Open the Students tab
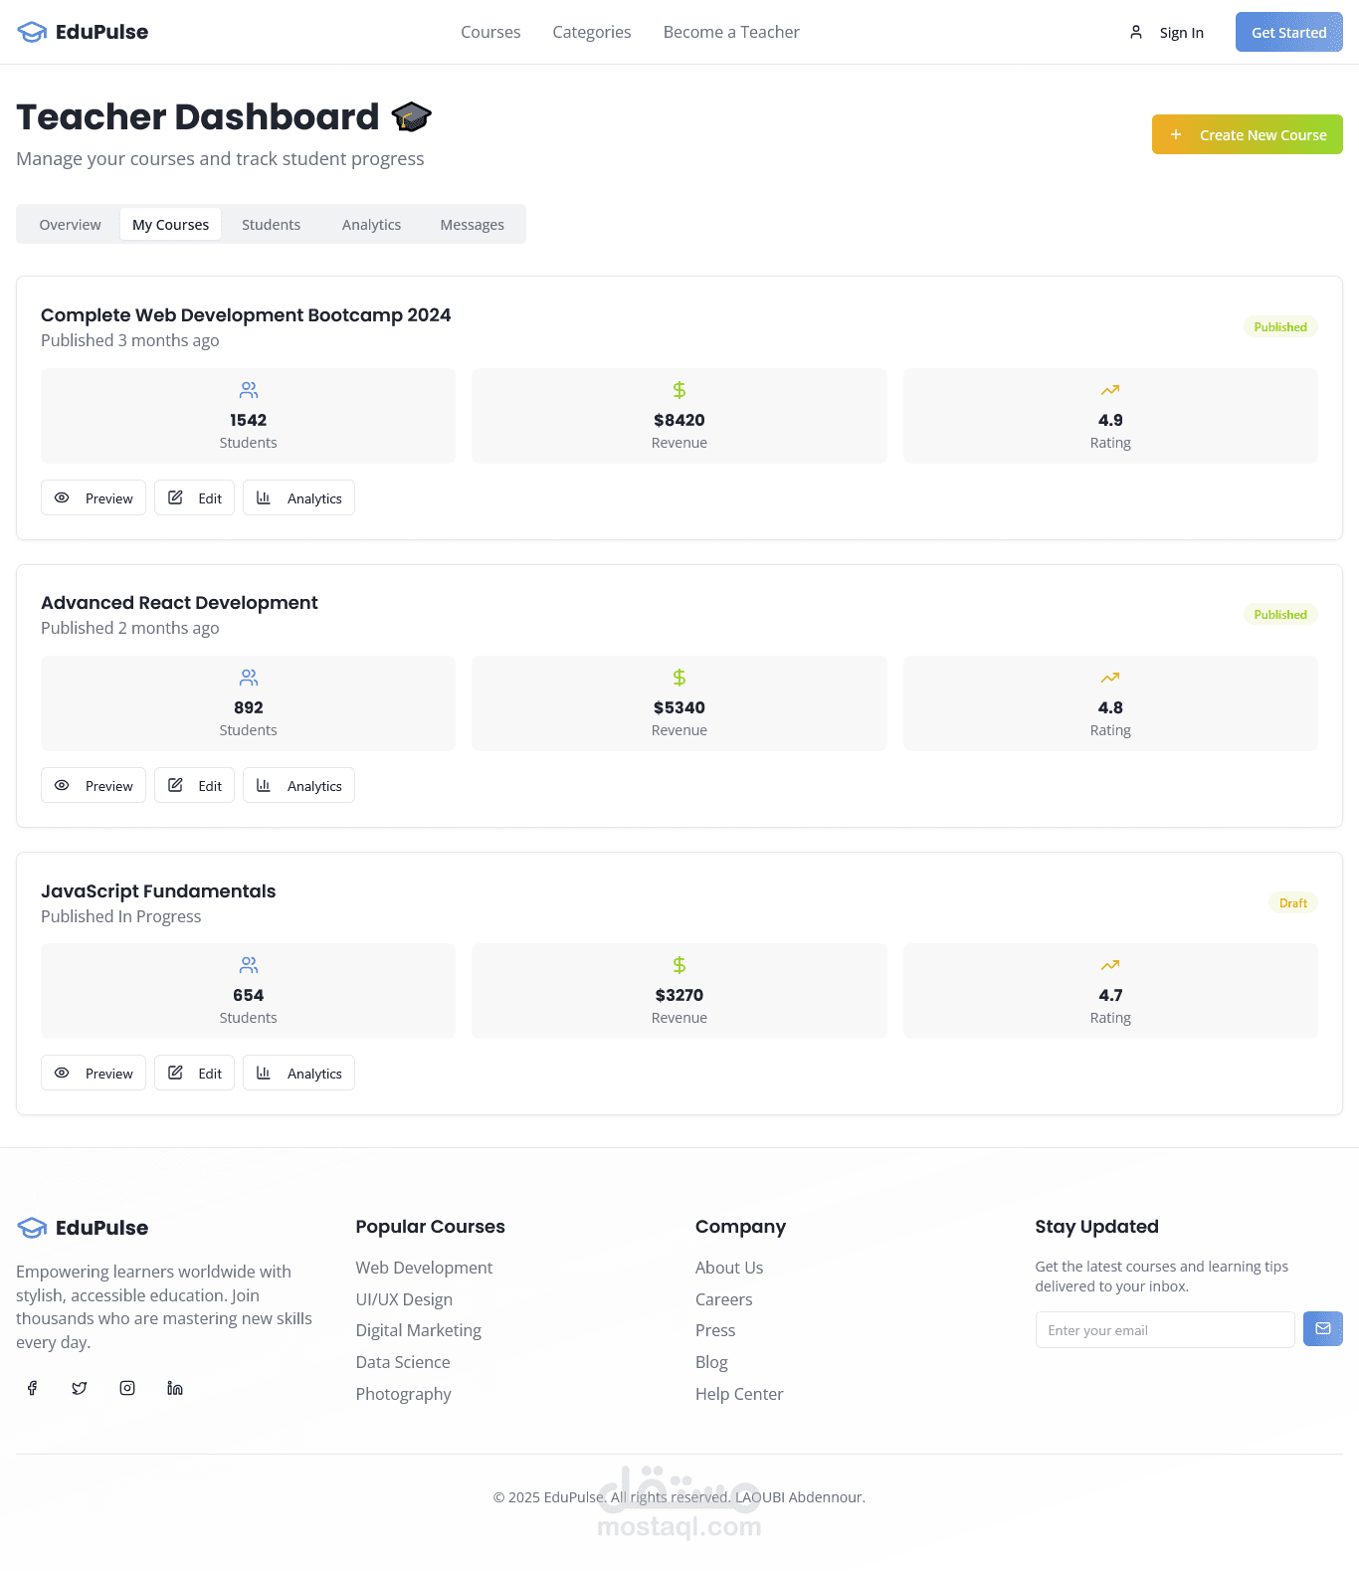Screen dimensions: 1359x1573 pos(271,225)
